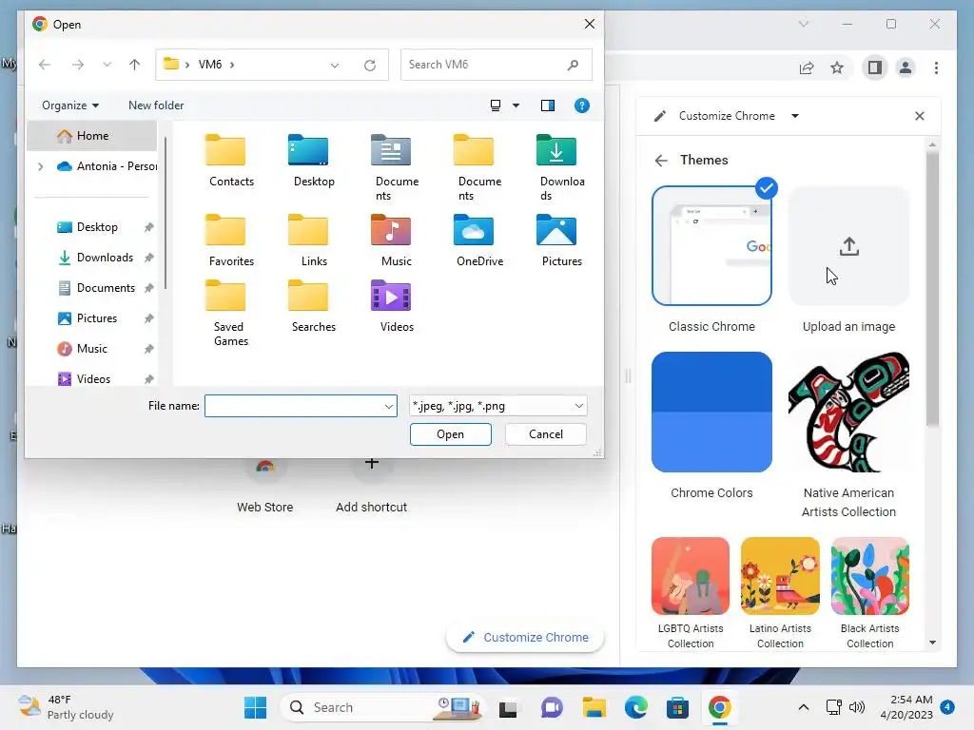Expand the Customize Chrome panel dropdown
Image resolution: width=974 pixels, height=730 pixels.
tap(795, 116)
